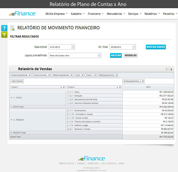Open Data Inicial date dropdown arrow

tap(73, 47)
